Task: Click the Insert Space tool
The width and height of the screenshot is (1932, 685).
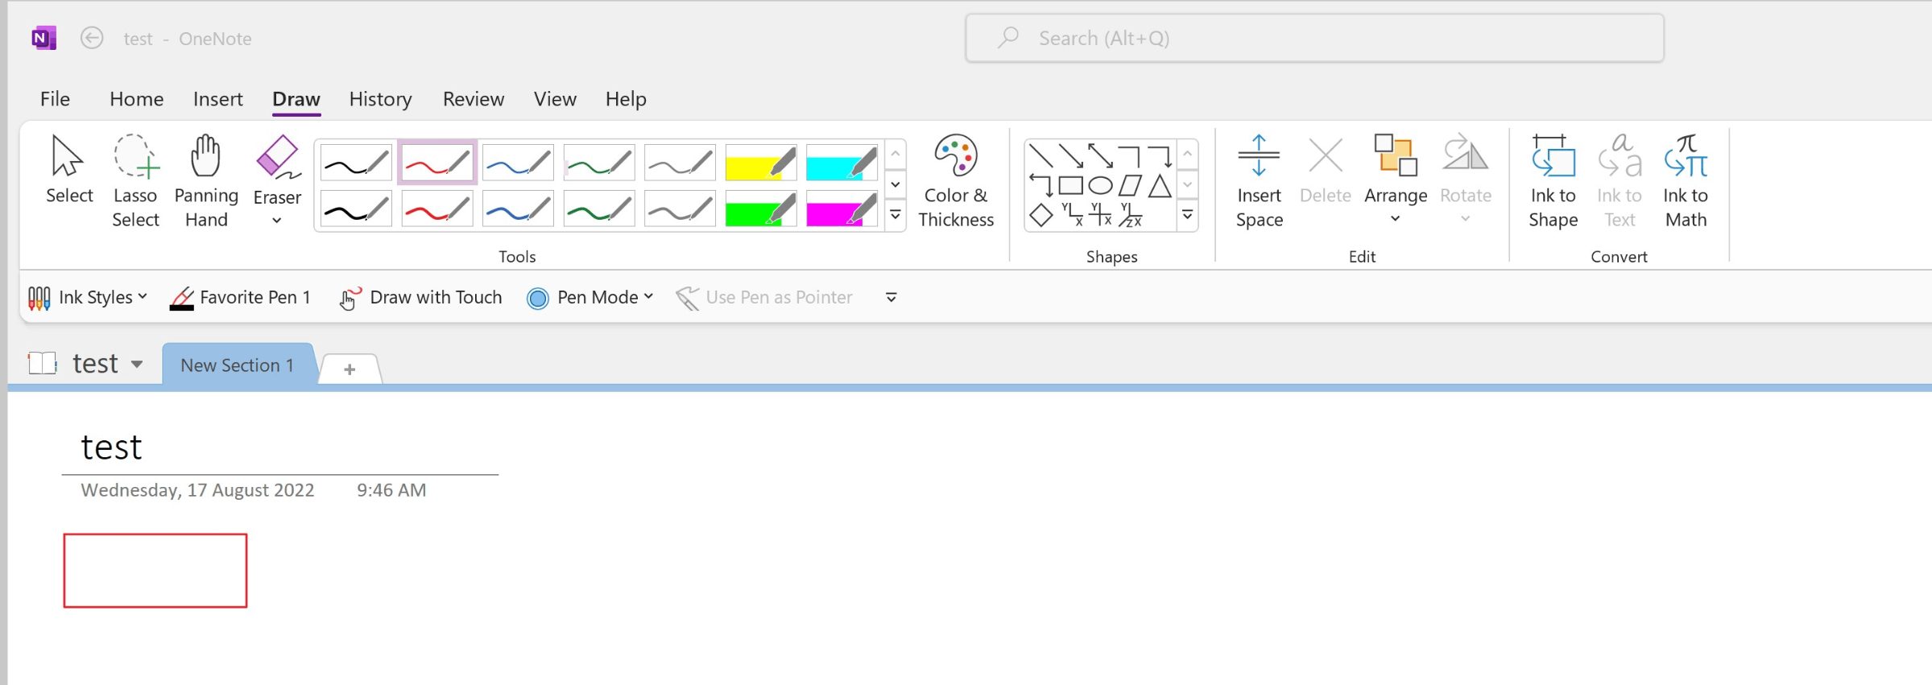Action: [x=1259, y=182]
